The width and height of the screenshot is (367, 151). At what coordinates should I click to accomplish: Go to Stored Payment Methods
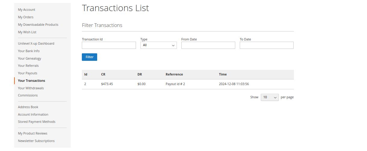coord(36,122)
